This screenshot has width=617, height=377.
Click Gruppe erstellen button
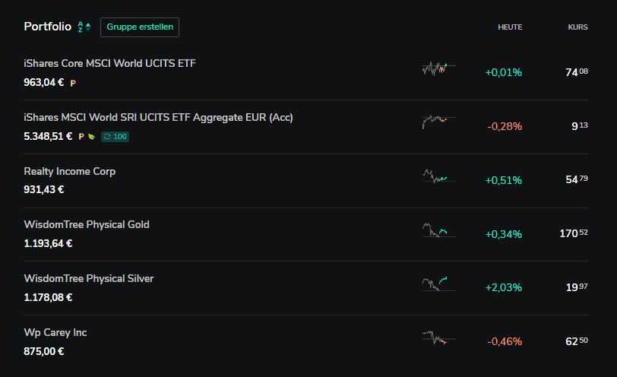tap(140, 27)
